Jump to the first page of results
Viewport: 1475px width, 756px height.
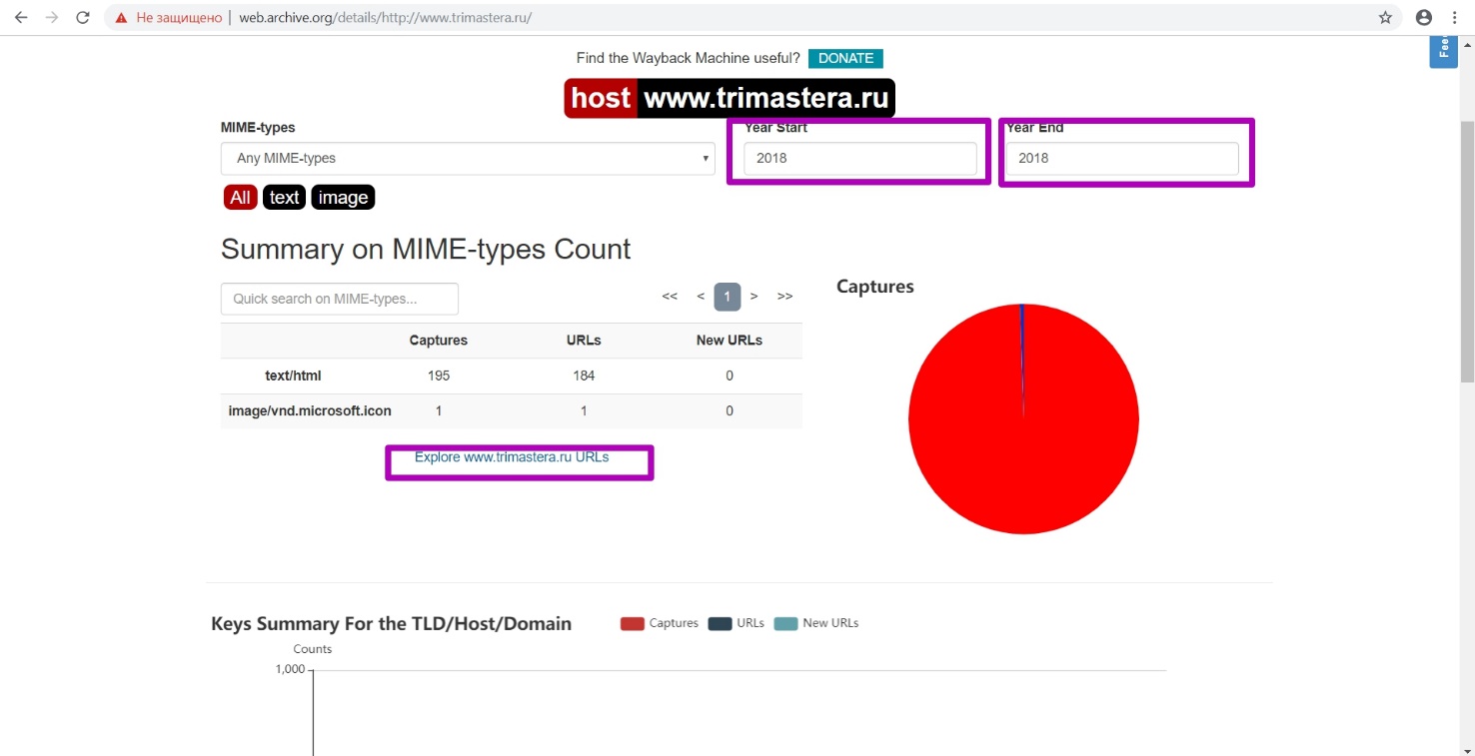[x=670, y=297]
